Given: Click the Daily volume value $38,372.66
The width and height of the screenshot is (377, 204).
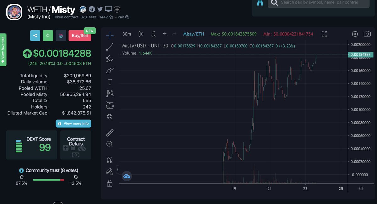Looking at the screenshot, I should tap(79, 82).
